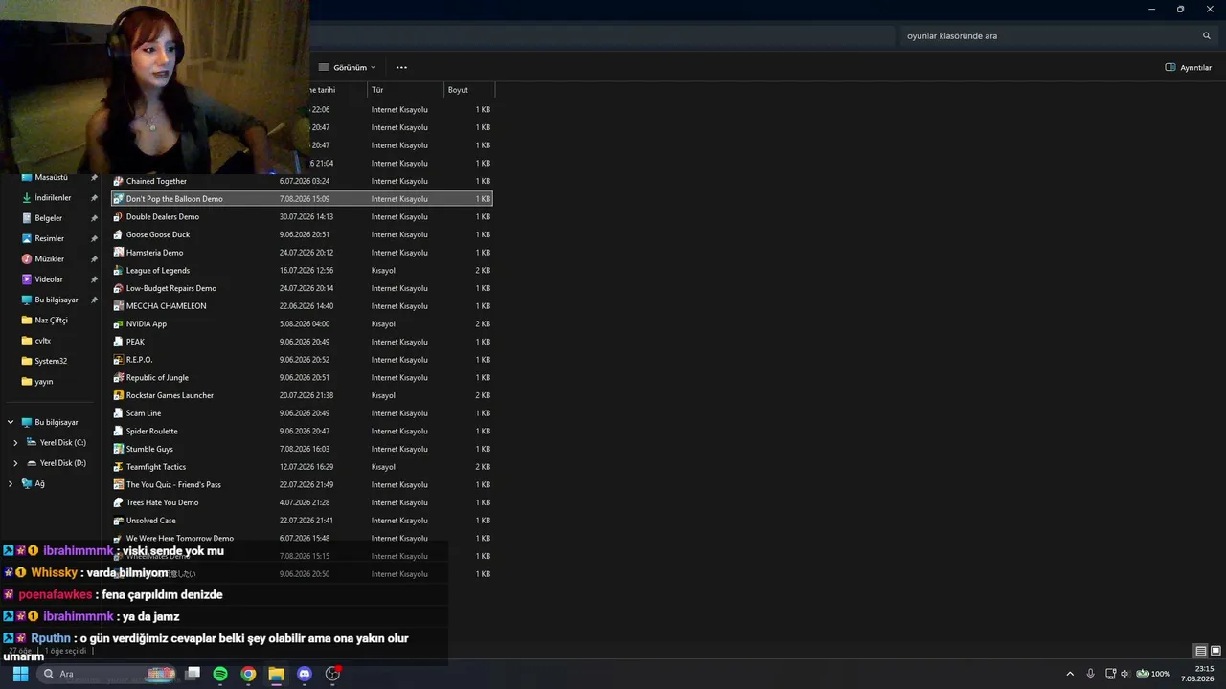Image resolution: width=1226 pixels, height=689 pixels.
Task: Select the Republic of Jungle shortcut icon
Action: pyautogui.click(x=119, y=378)
